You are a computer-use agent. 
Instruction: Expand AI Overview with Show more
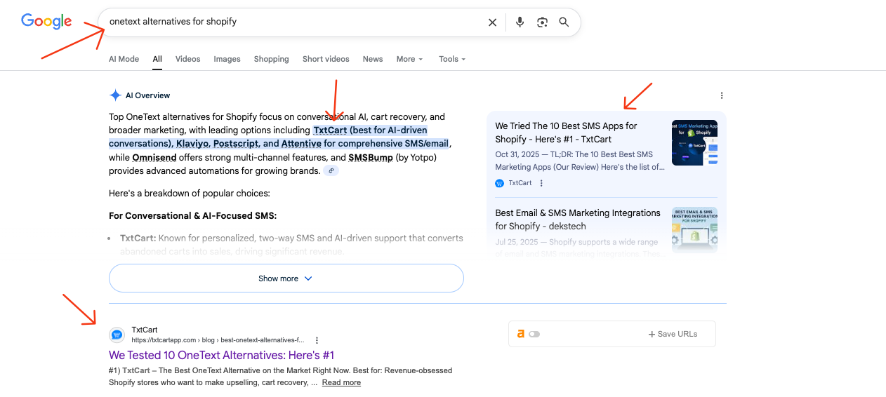pyautogui.click(x=286, y=278)
